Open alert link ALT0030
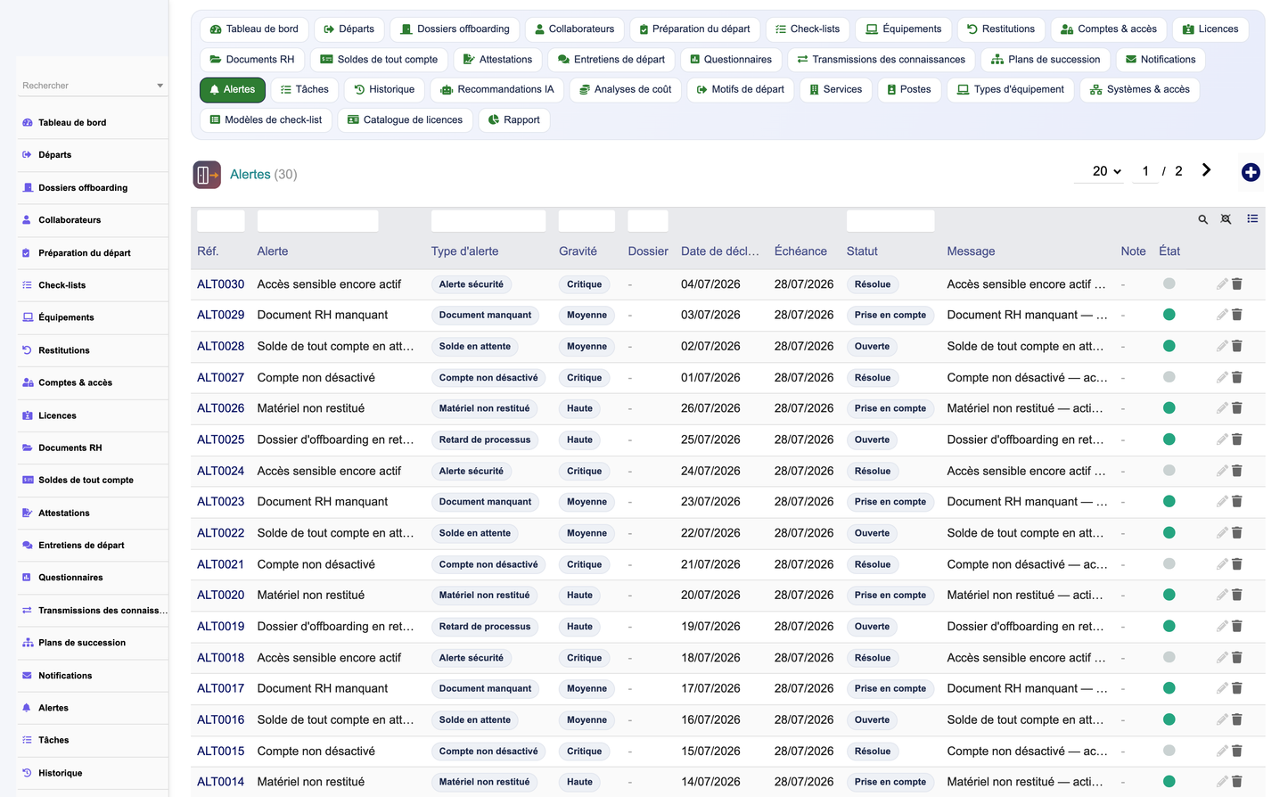Image resolution: width=1288 pixels, height=797 pixels. pos(220,284)
